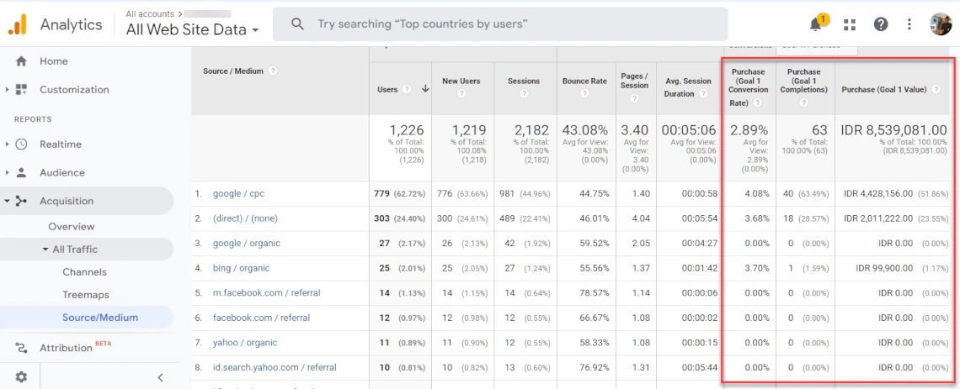The image size is (960, 389).
Task: Click help icon under Goal 1 Completions
Action: point(804,103)
